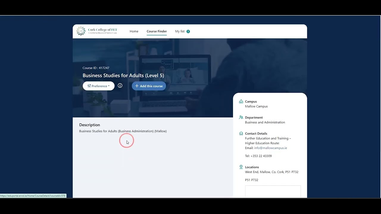Viewport: 381px width, 214px height.
Task: Click the Campus building icon
Action: click(x=241, y=101)
